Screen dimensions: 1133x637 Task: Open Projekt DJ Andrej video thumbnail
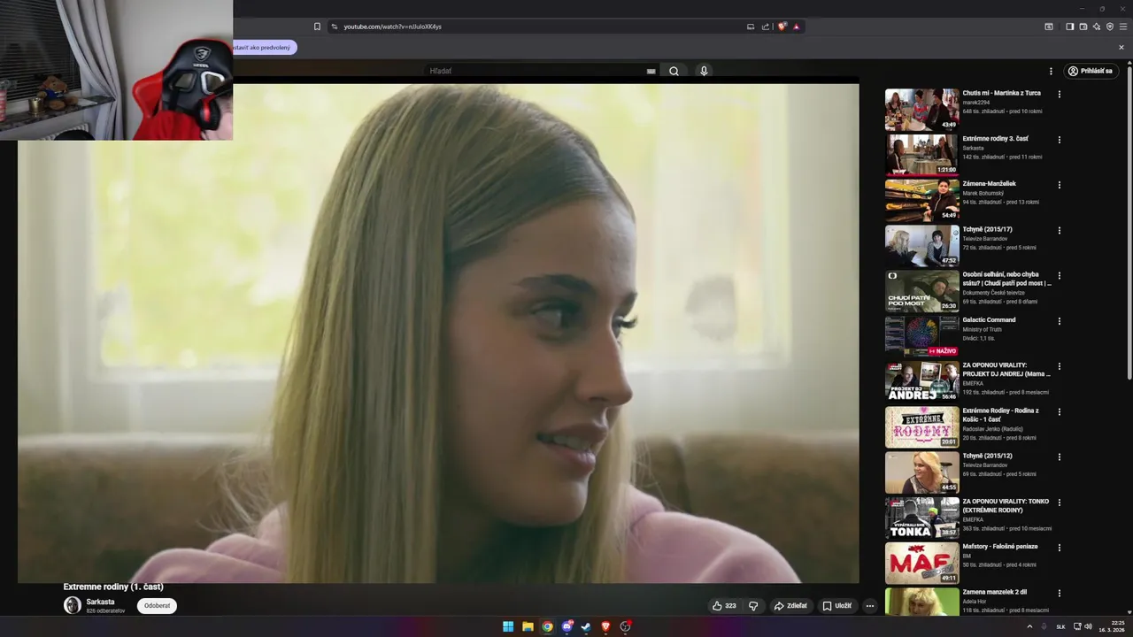coord(921,381)
